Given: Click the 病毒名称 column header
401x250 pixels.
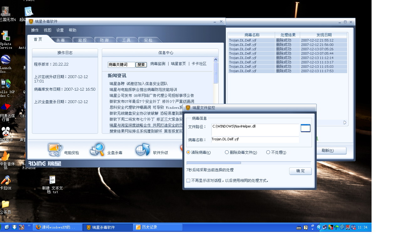Looking at the screenshot, I should (252, 35).
